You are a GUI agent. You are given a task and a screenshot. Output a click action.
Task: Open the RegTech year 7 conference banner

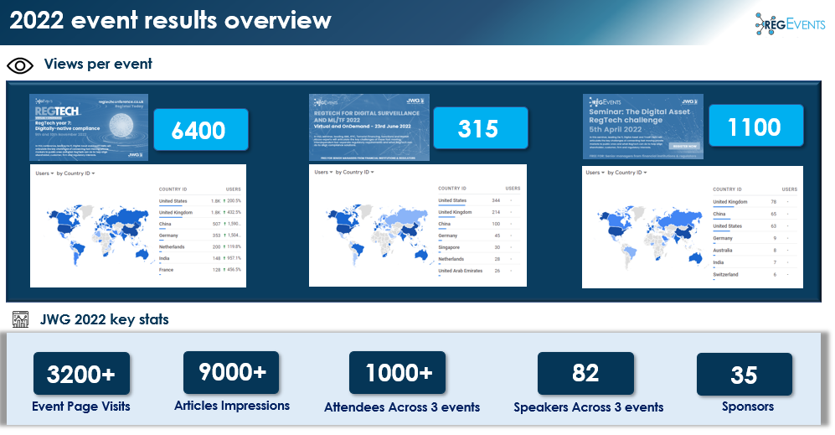(89, 127)
